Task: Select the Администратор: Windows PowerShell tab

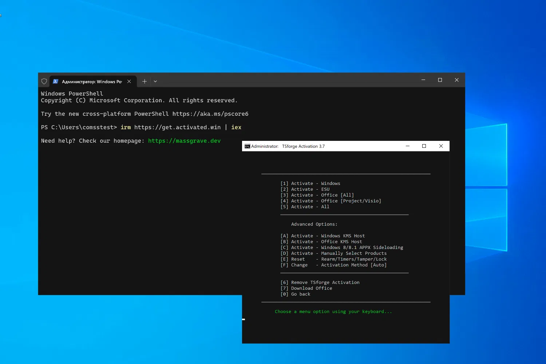Action: coord(93,82)
